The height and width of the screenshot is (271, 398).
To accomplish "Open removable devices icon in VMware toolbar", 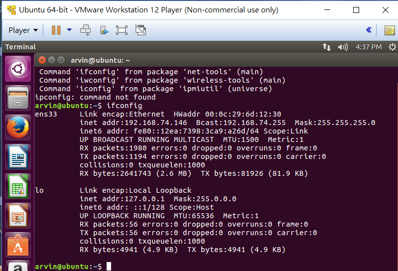I will 104,30.
